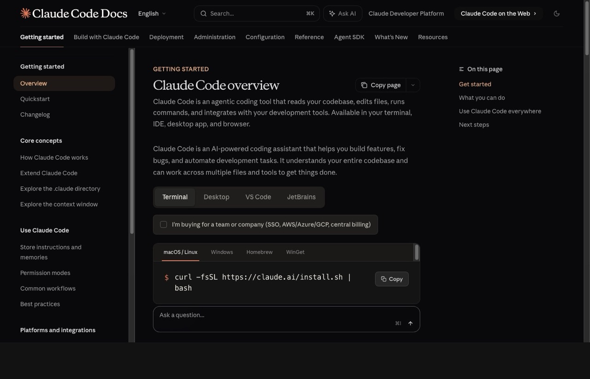The image size is (590, 379).
Task: Open the Changelog sidebar page
Action: tap(35, 115)
